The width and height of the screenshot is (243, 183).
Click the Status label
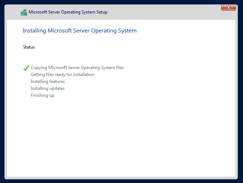(x=29, y=47)
